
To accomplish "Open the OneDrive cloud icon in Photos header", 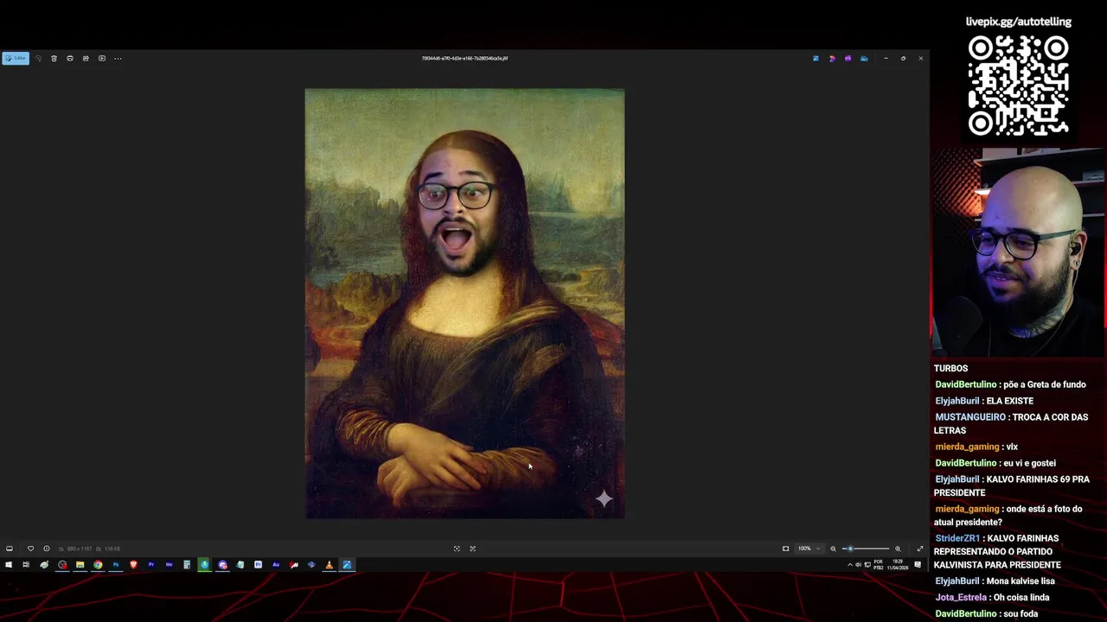I will pos(864,59).
